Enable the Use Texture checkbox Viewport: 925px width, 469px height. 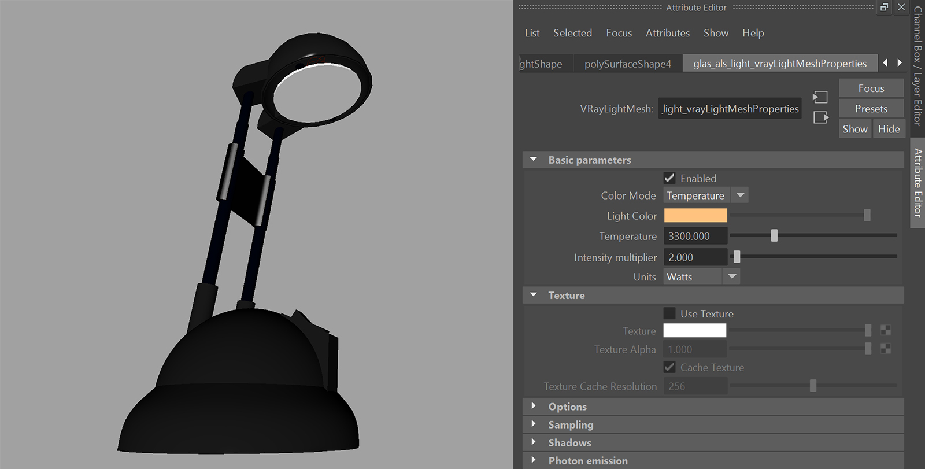(x=669, y=313)
